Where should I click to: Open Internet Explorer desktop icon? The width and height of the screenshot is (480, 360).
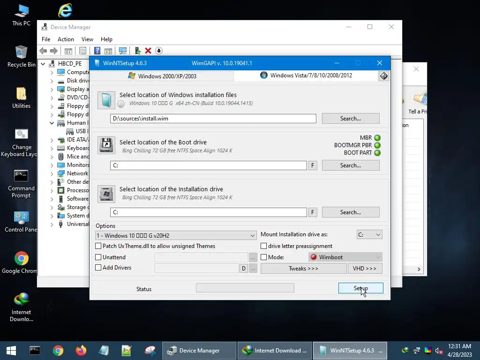(x=65, y=10)
